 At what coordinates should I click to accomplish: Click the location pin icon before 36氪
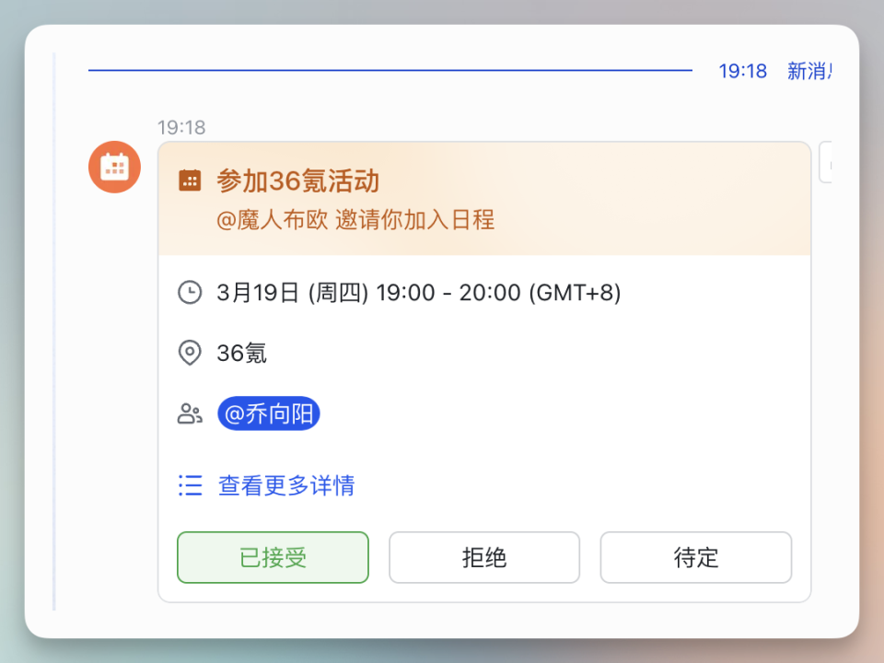pyautogui.click(x=190, y=353)
